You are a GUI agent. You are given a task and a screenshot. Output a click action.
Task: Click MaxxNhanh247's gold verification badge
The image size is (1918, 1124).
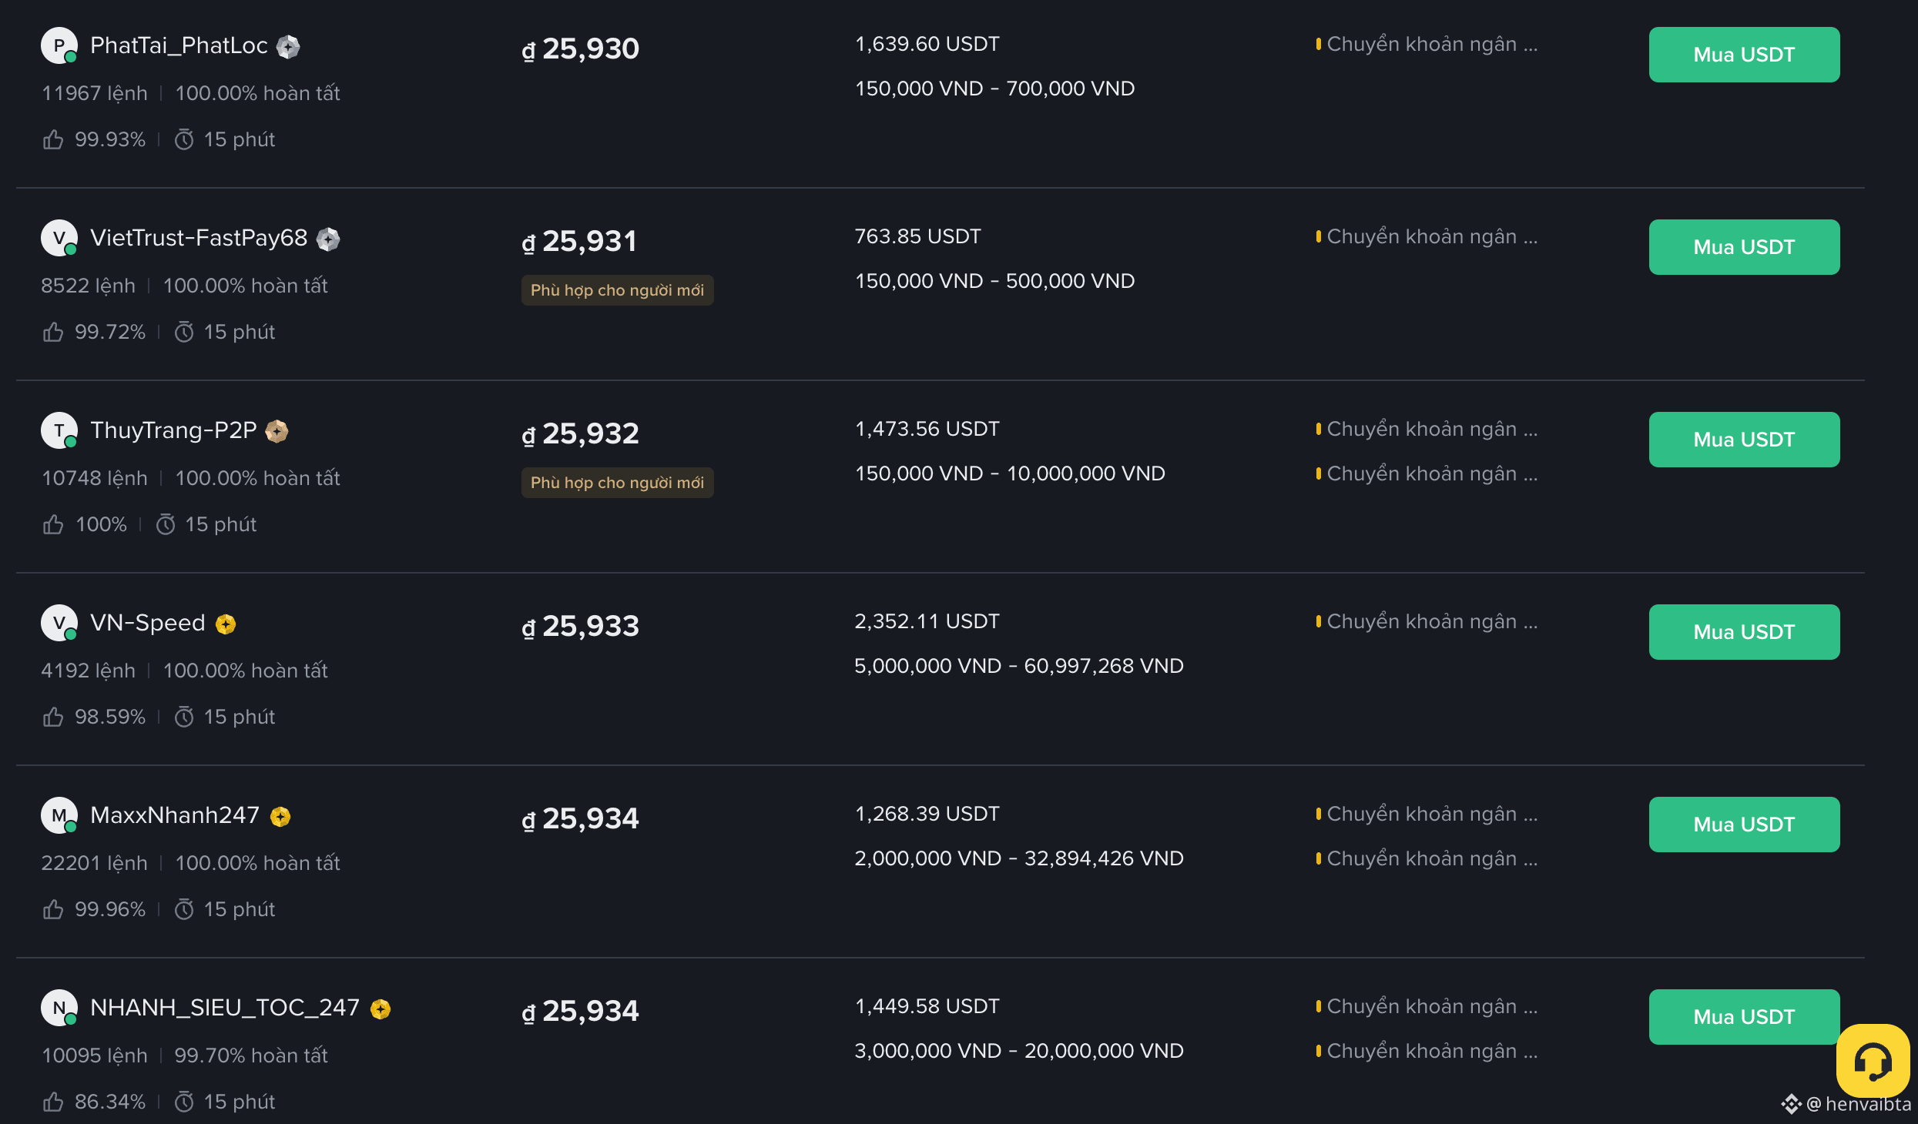[x=280, y=816]
